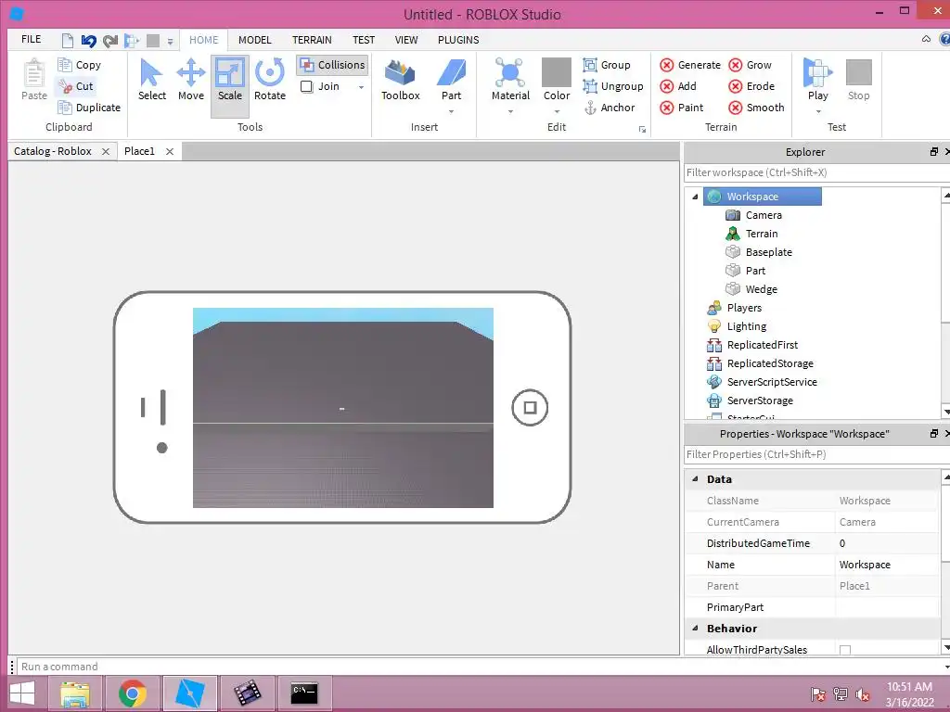The width and height of the screenshot is (950, 712).
Task: Open quick access toolbar customize arrow
Action: pos(171,42)
